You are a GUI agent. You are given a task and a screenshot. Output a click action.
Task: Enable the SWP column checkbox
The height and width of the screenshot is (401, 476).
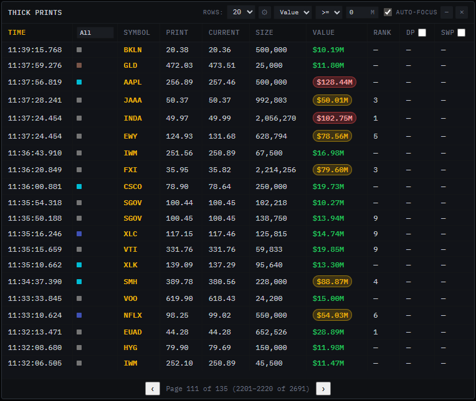(461, 33)
